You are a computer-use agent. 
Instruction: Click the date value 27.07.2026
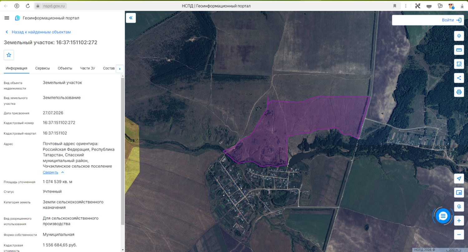click(x=53, y=113)
